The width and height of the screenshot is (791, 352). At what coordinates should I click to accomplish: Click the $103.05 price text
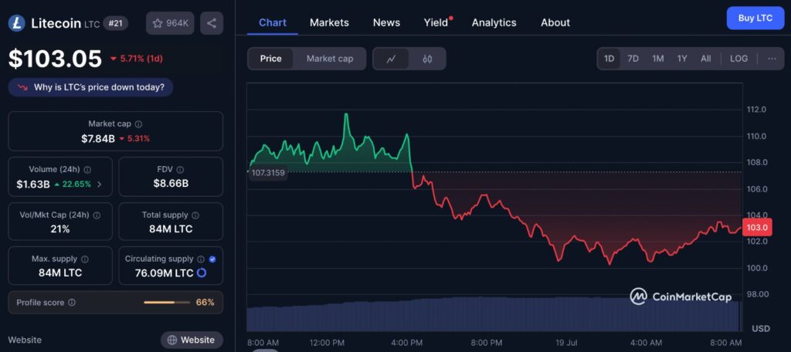click(56, 59)
